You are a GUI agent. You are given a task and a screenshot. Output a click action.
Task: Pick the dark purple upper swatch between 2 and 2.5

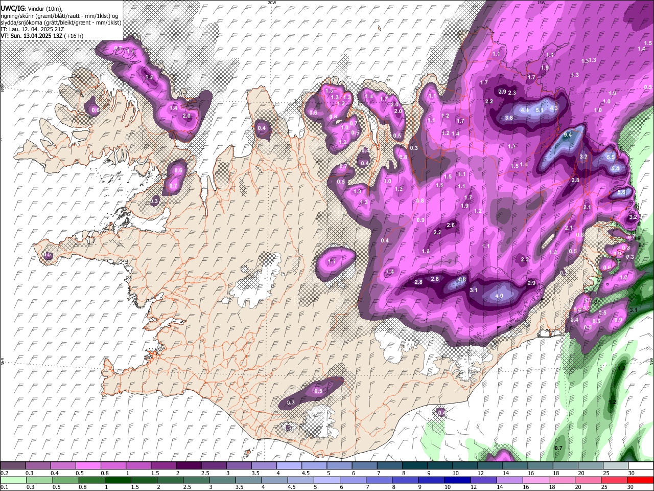pos(188,466)
